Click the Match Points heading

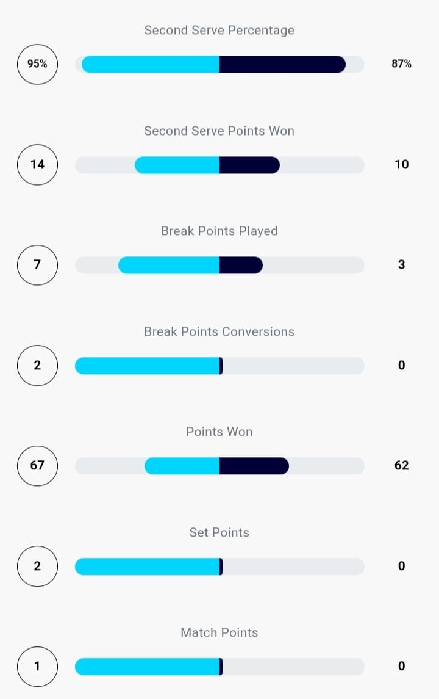(x=220, y=632)
